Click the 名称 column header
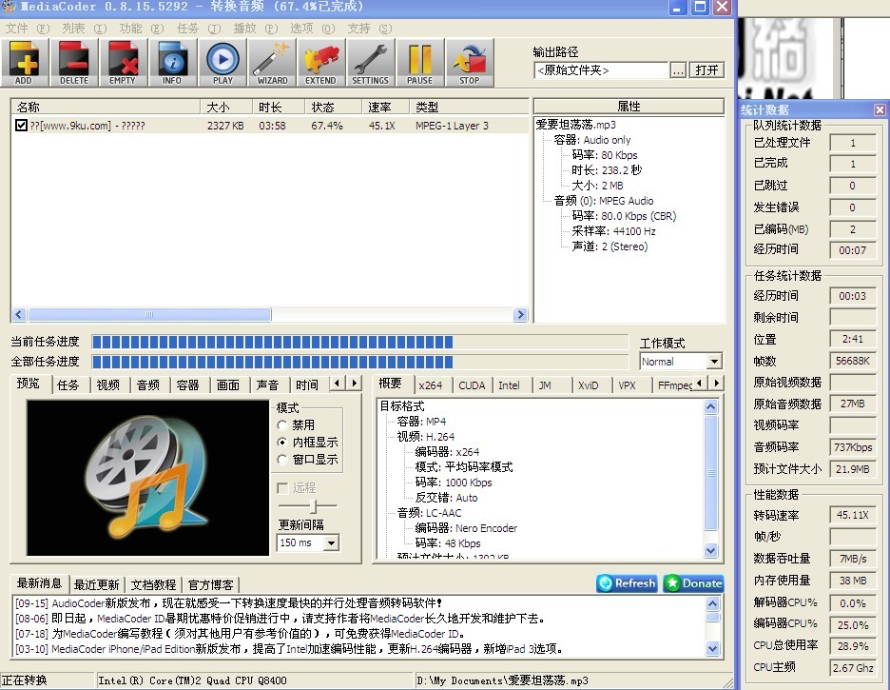Image resolution: width=890 pixels, height=690 pixels. click(106, 107)
